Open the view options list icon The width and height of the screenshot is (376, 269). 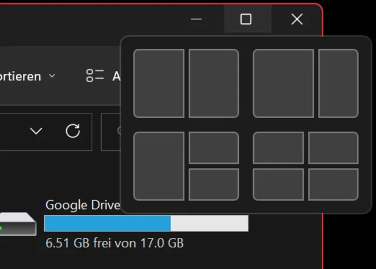coord(95,76)
